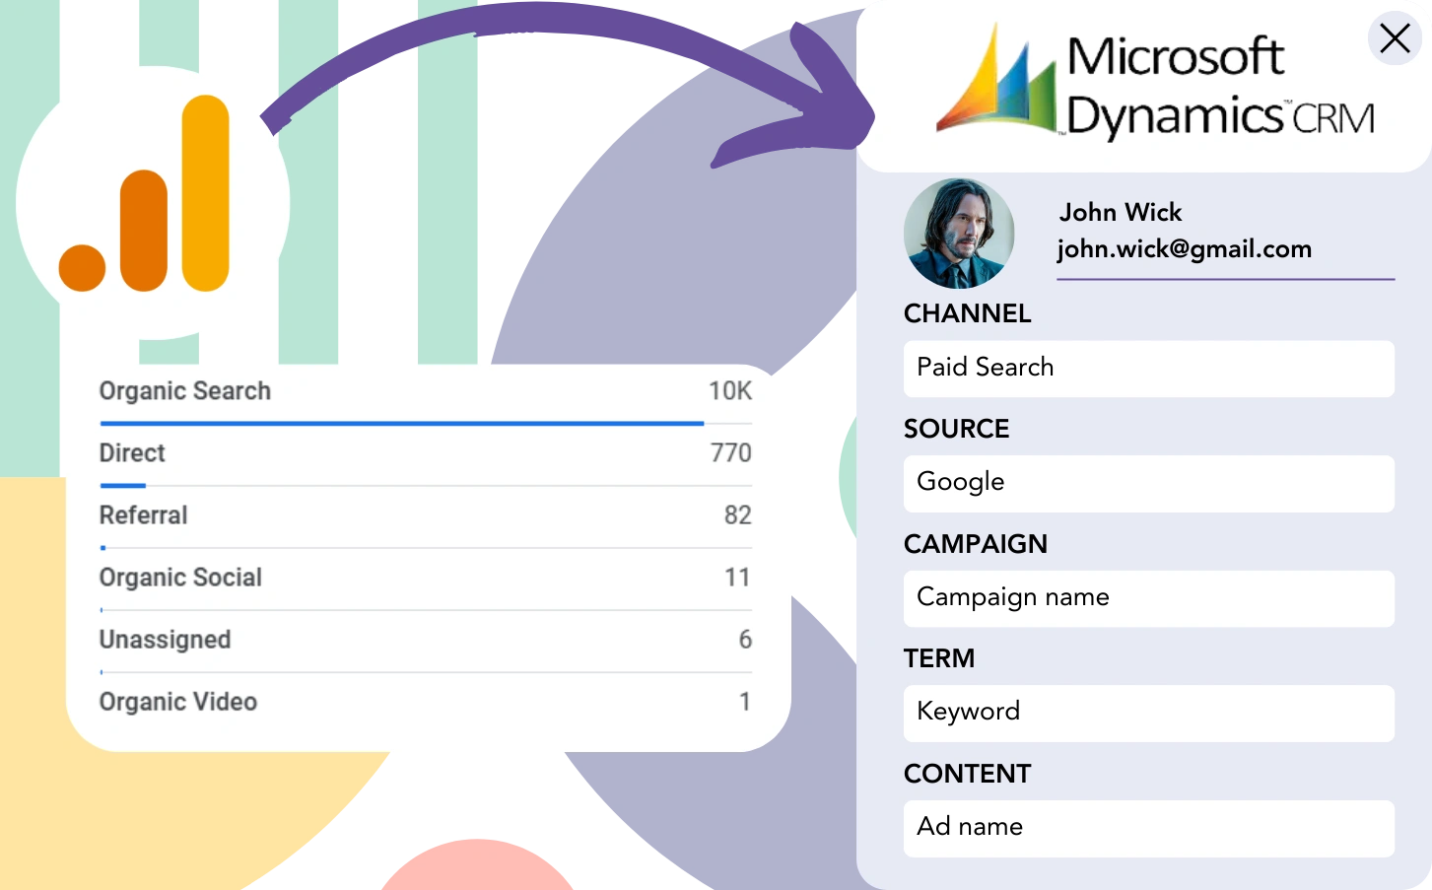The height and width of the screenshot is (890, 1432).
Task: Select the Campaign name field
Action: (x=1149, y=598)
